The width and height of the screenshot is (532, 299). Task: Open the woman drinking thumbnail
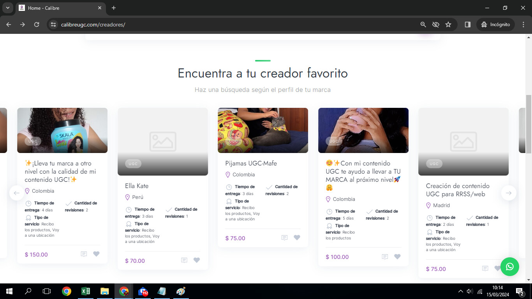363,130
